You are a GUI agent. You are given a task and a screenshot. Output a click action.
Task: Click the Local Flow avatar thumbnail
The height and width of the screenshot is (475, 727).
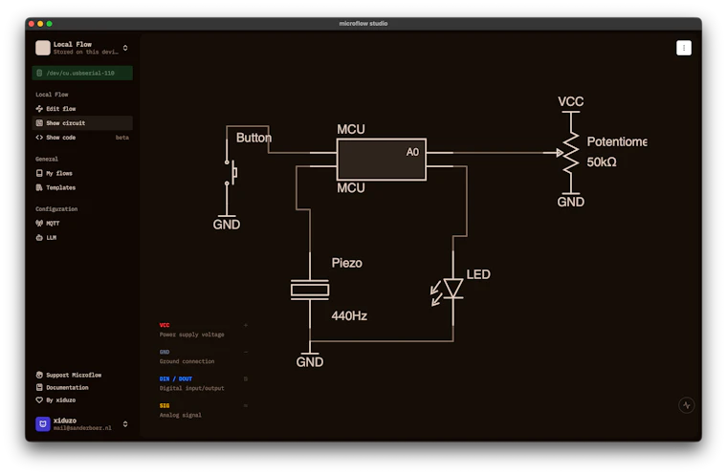[43, 48]
